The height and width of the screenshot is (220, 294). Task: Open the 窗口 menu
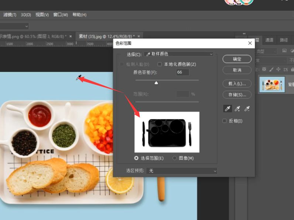61,15
